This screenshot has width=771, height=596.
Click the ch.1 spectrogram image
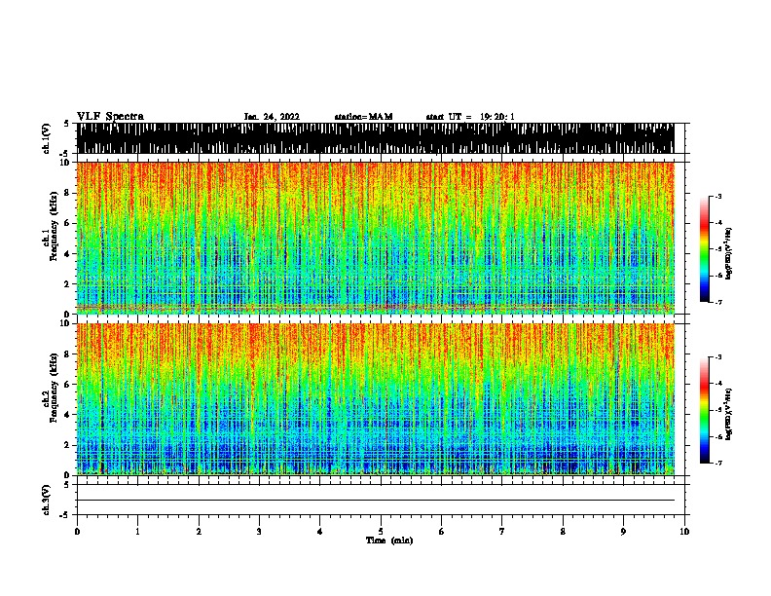pyautogui.click(x=376, y=238)
